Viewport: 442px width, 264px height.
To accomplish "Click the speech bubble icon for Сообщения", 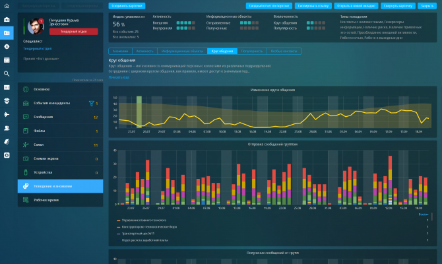I will point(26,117).
